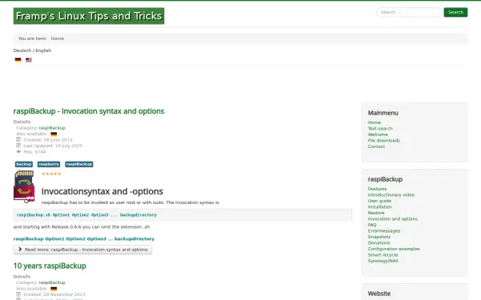Click the Search input field
Viewport: 481px width, 300px height.
(x=409, y=12)
